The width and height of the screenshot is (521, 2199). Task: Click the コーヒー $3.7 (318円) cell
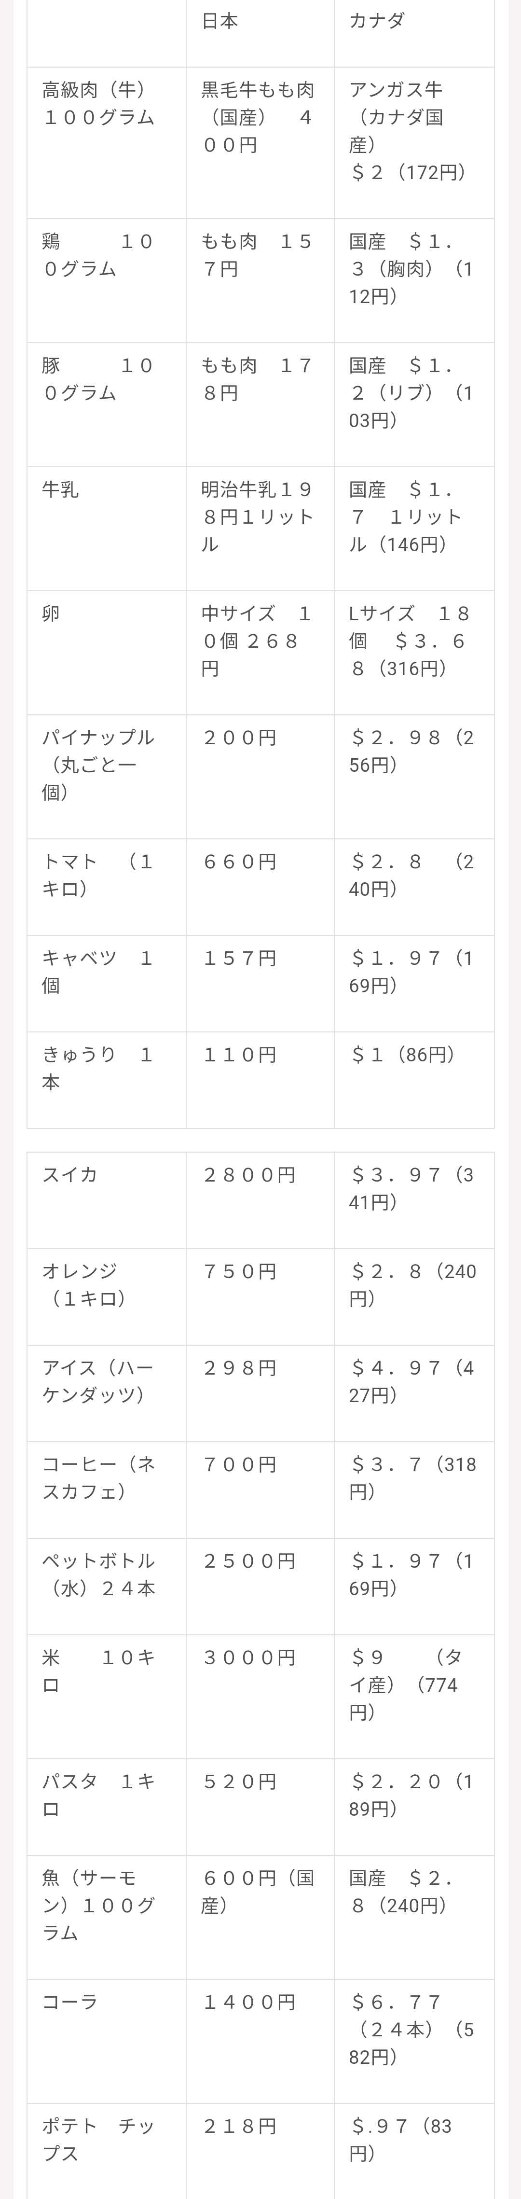coord(413,1489)
